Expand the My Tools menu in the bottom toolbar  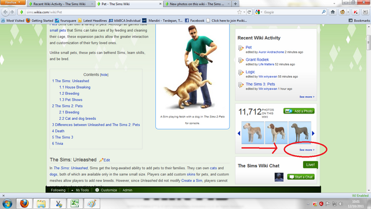point(80,190)
